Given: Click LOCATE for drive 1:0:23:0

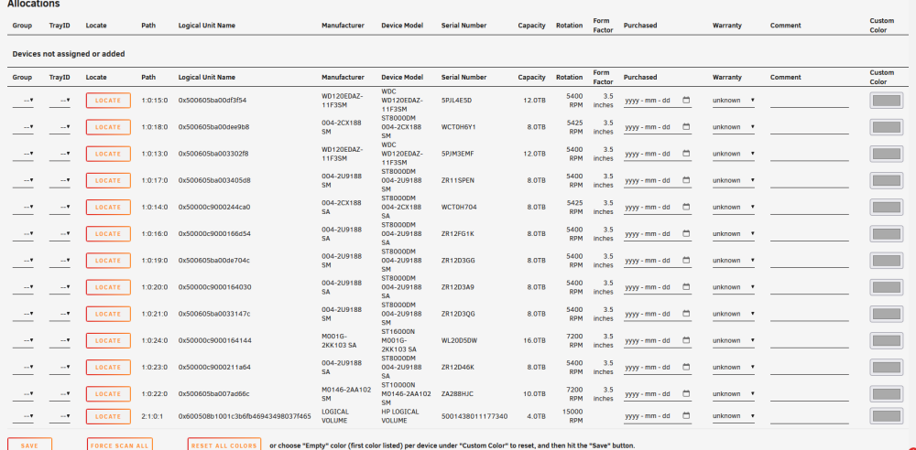Looking at the screenshot, I should tap(108, 368).
